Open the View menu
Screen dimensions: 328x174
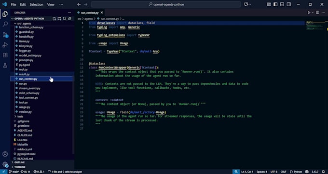click(x=51, y=4)
